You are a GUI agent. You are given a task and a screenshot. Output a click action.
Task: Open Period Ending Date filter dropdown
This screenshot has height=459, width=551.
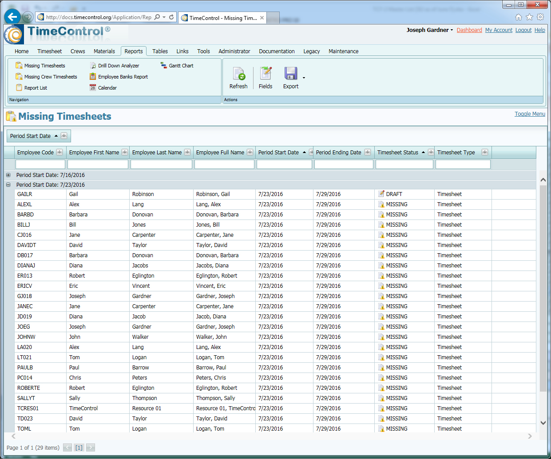(368, 152)
